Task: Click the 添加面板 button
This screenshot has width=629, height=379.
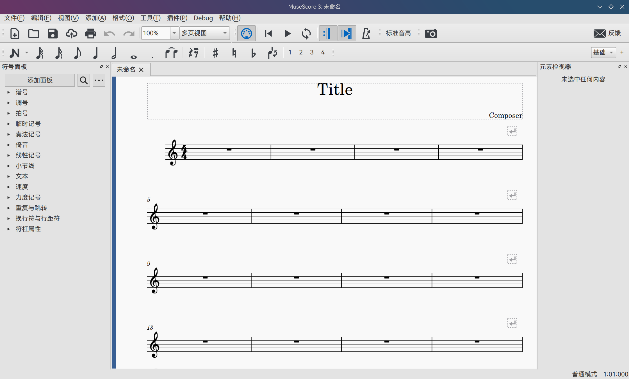Action: [x=40, y=80]
